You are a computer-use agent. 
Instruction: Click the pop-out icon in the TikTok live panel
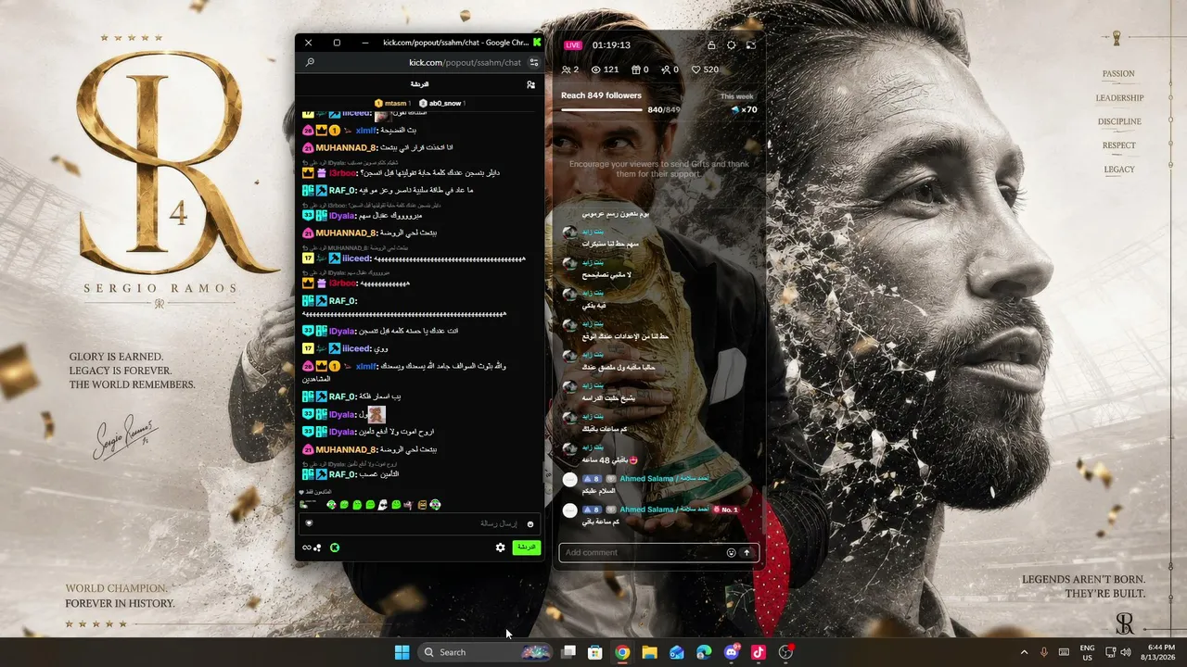click(751, 44)
